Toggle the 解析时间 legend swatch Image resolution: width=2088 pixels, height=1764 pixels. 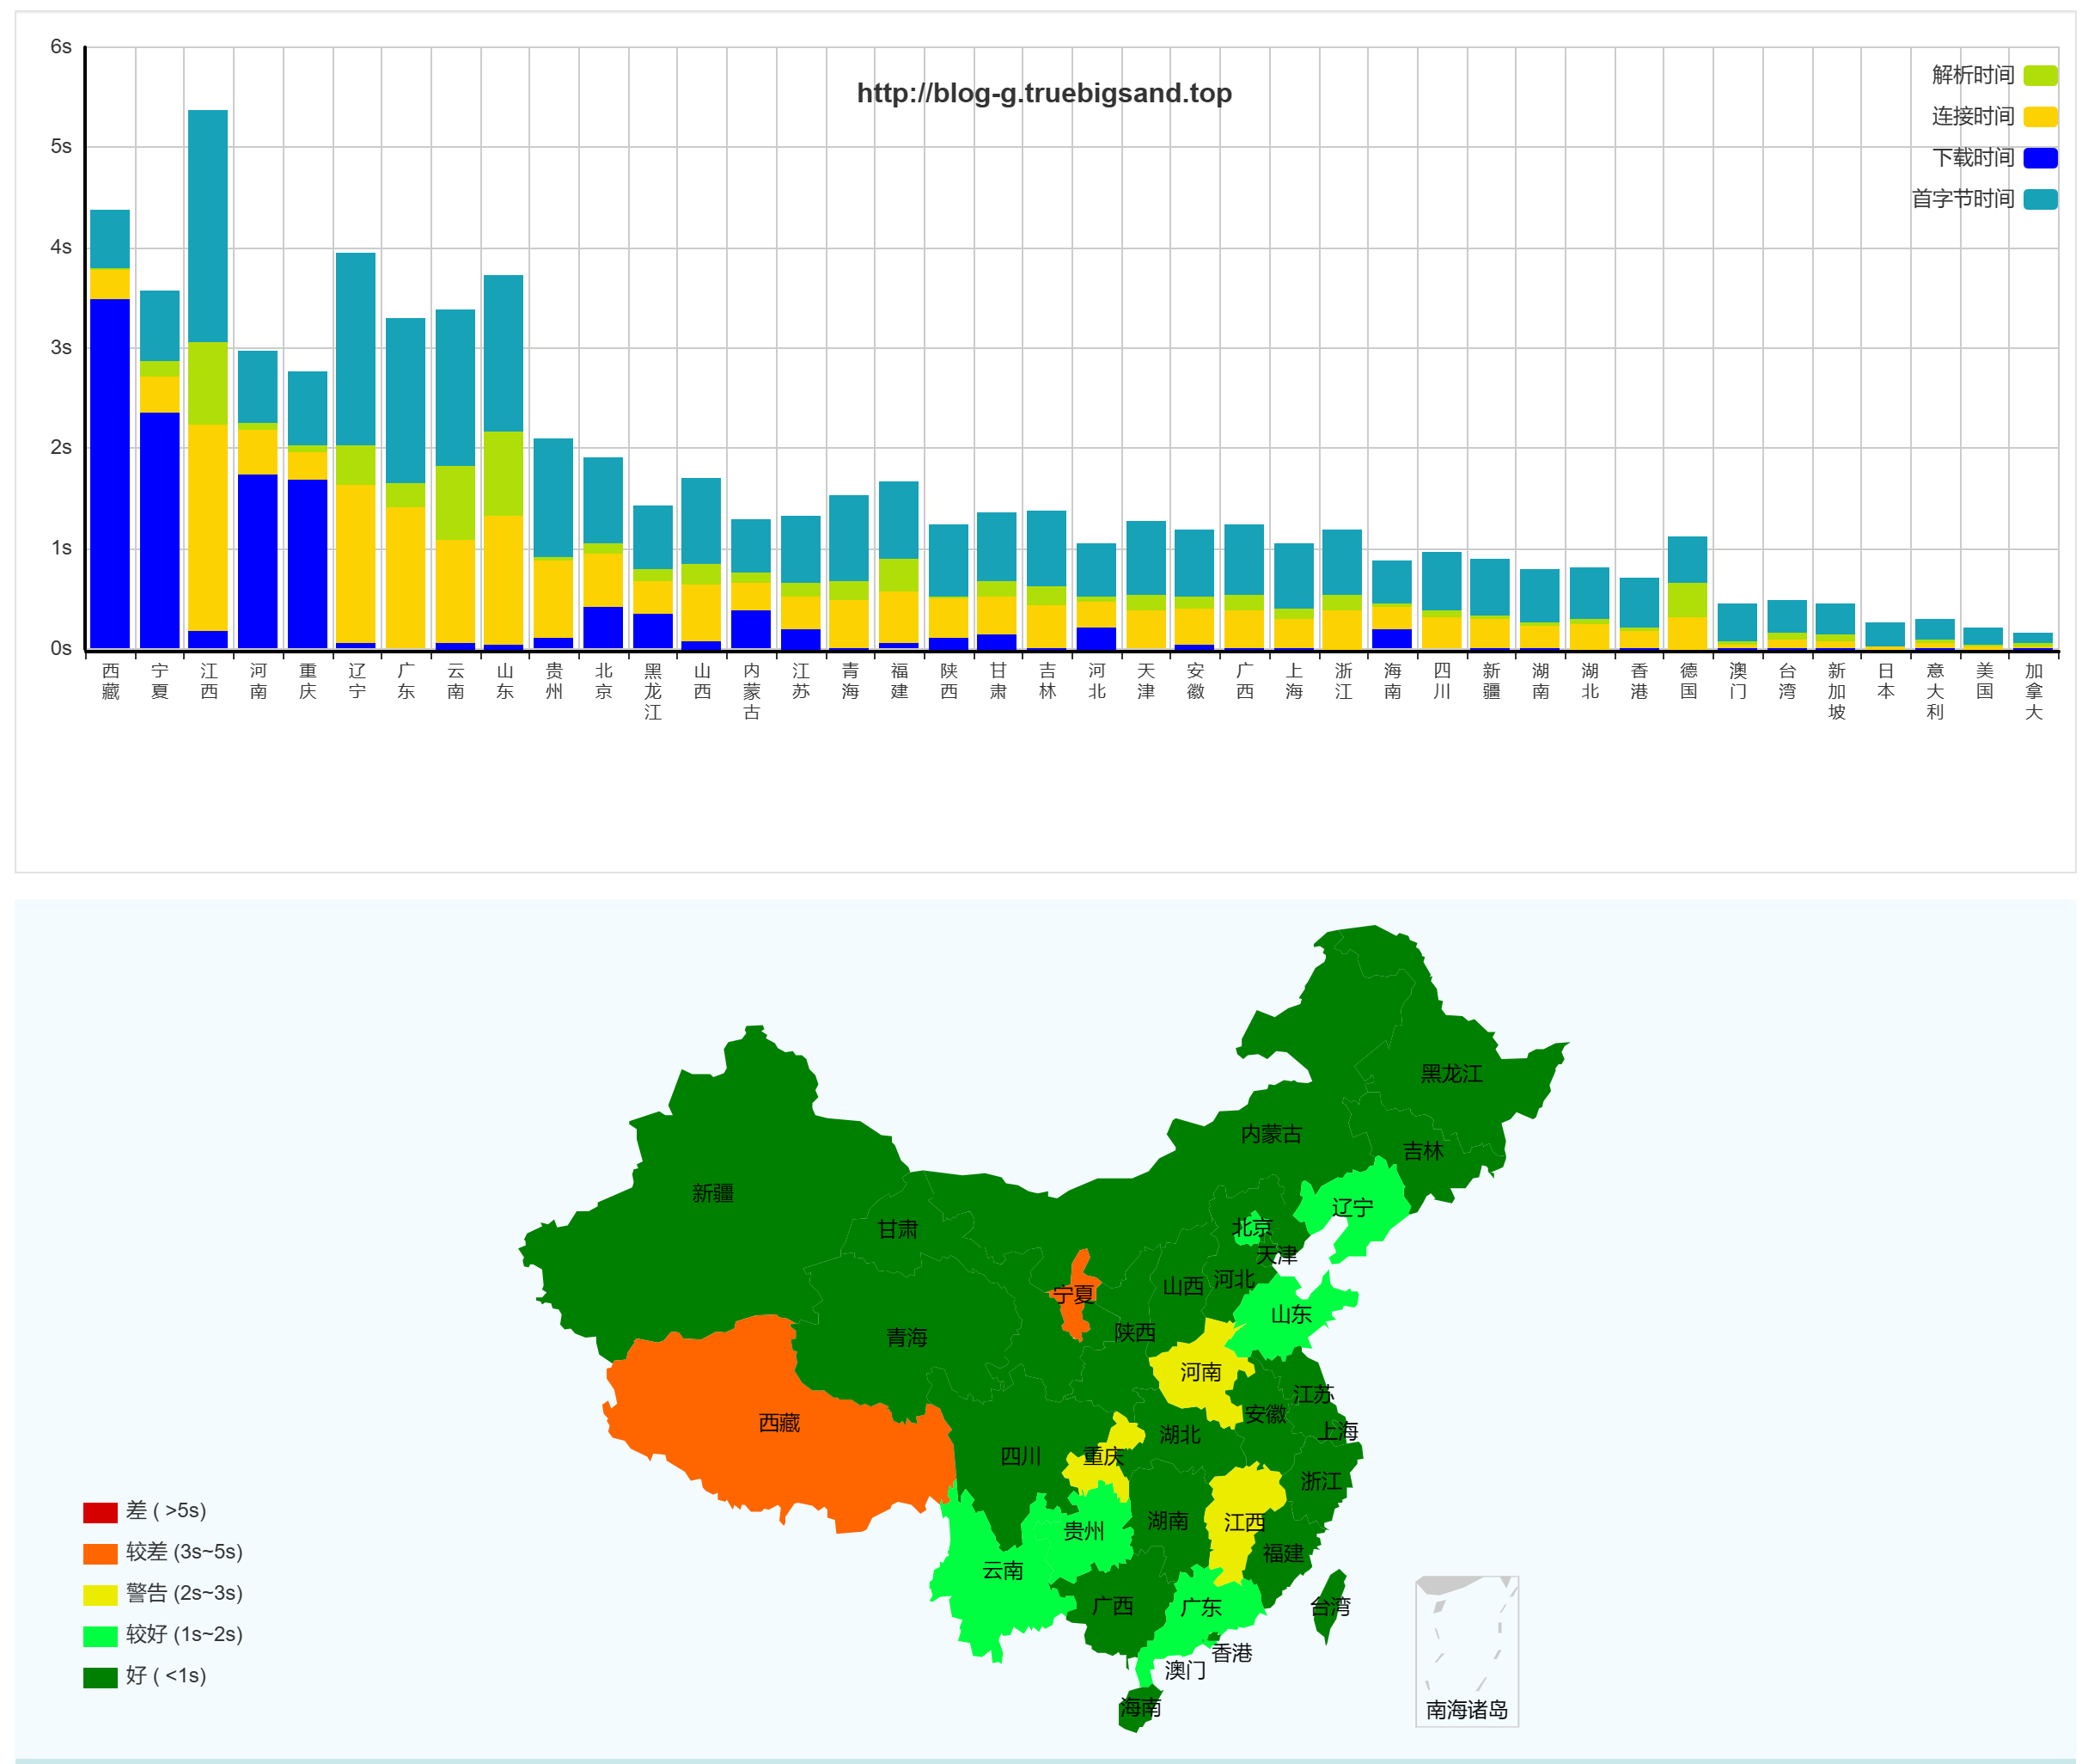2039,75
